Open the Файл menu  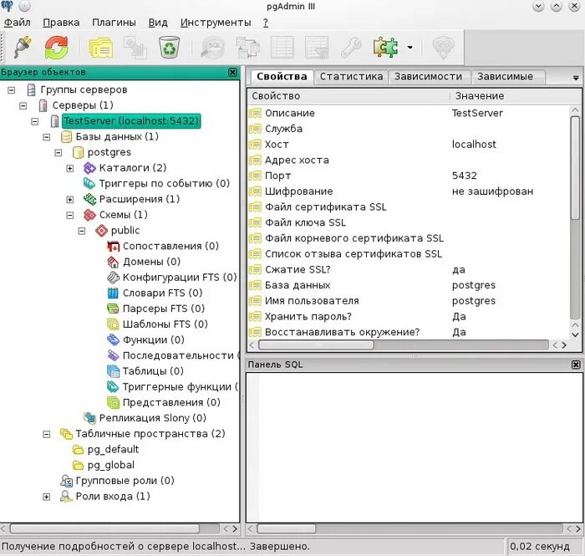(18, 23)
